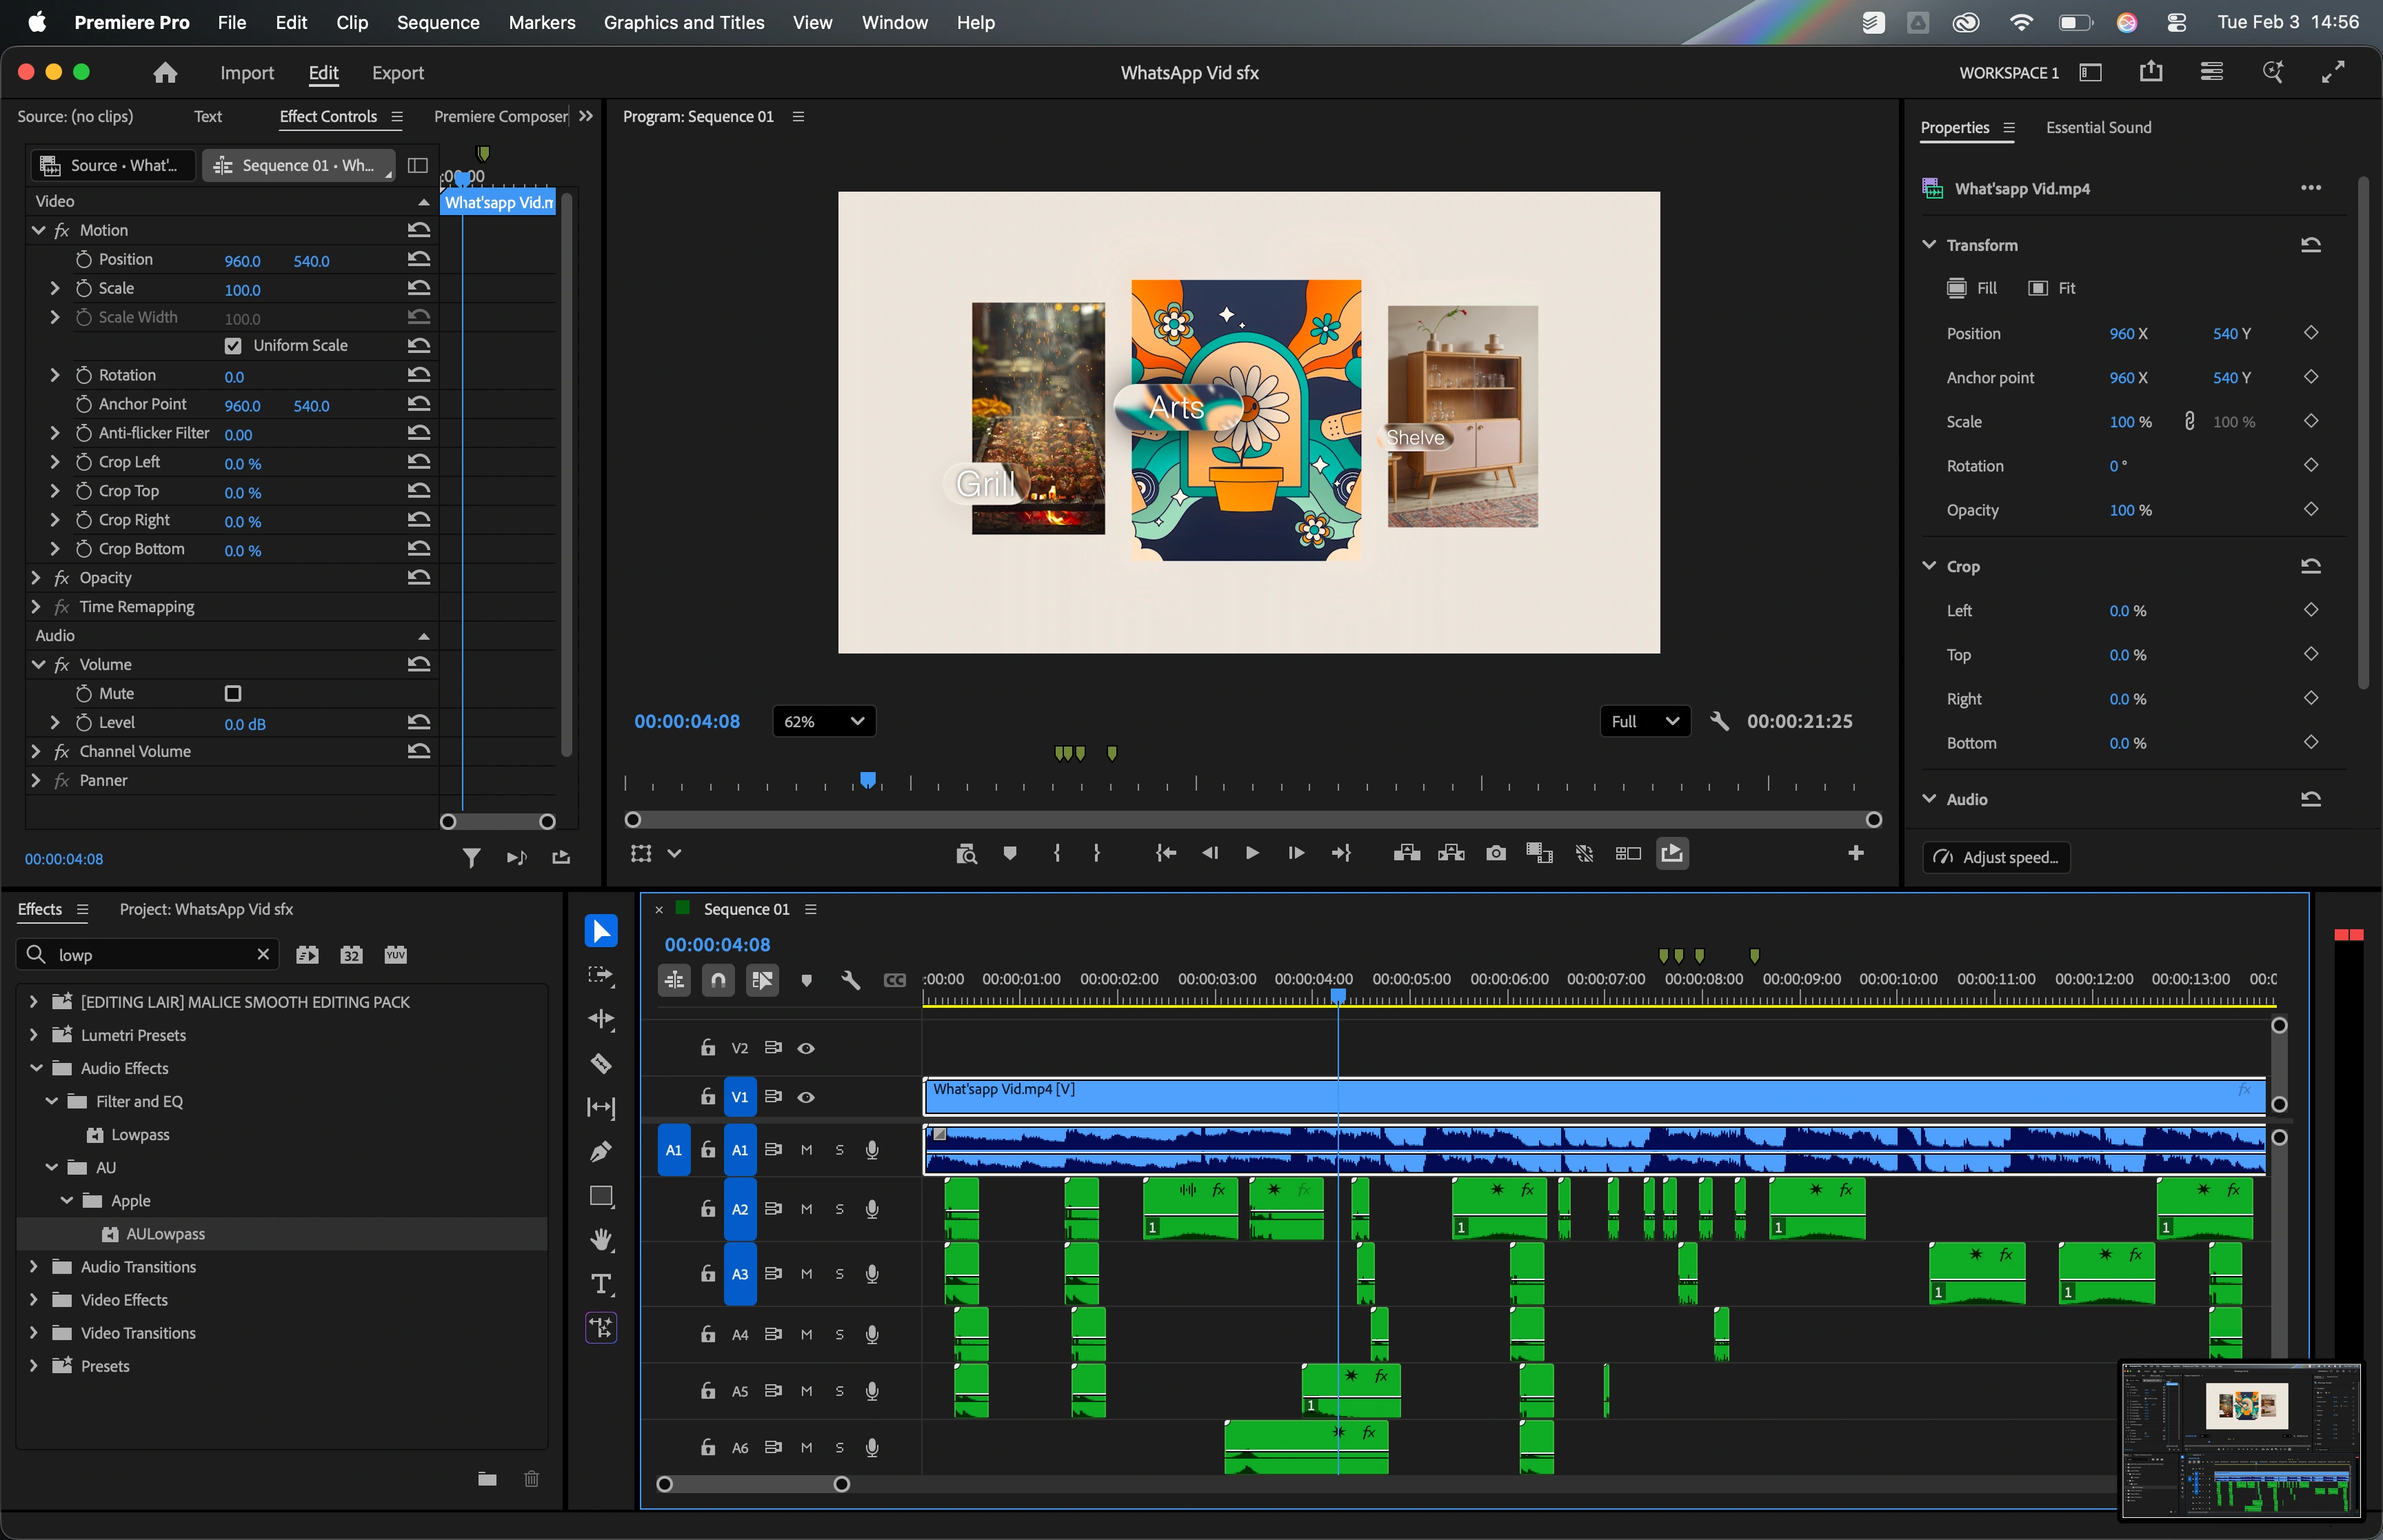This screenshot has width=2383, height=1540.
Task: Select the Razor tool
Action: coord(601,1063)
